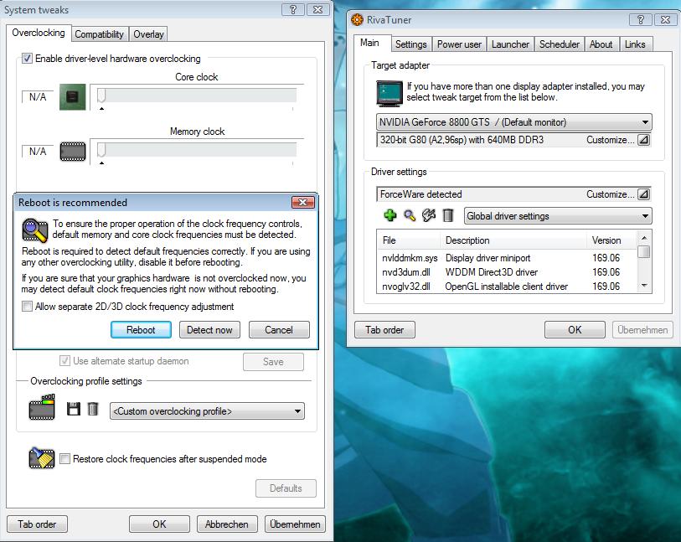Click the Core clock slider thumb
The width and height of the screenshot is (681, 542).
tap(101, 95)
